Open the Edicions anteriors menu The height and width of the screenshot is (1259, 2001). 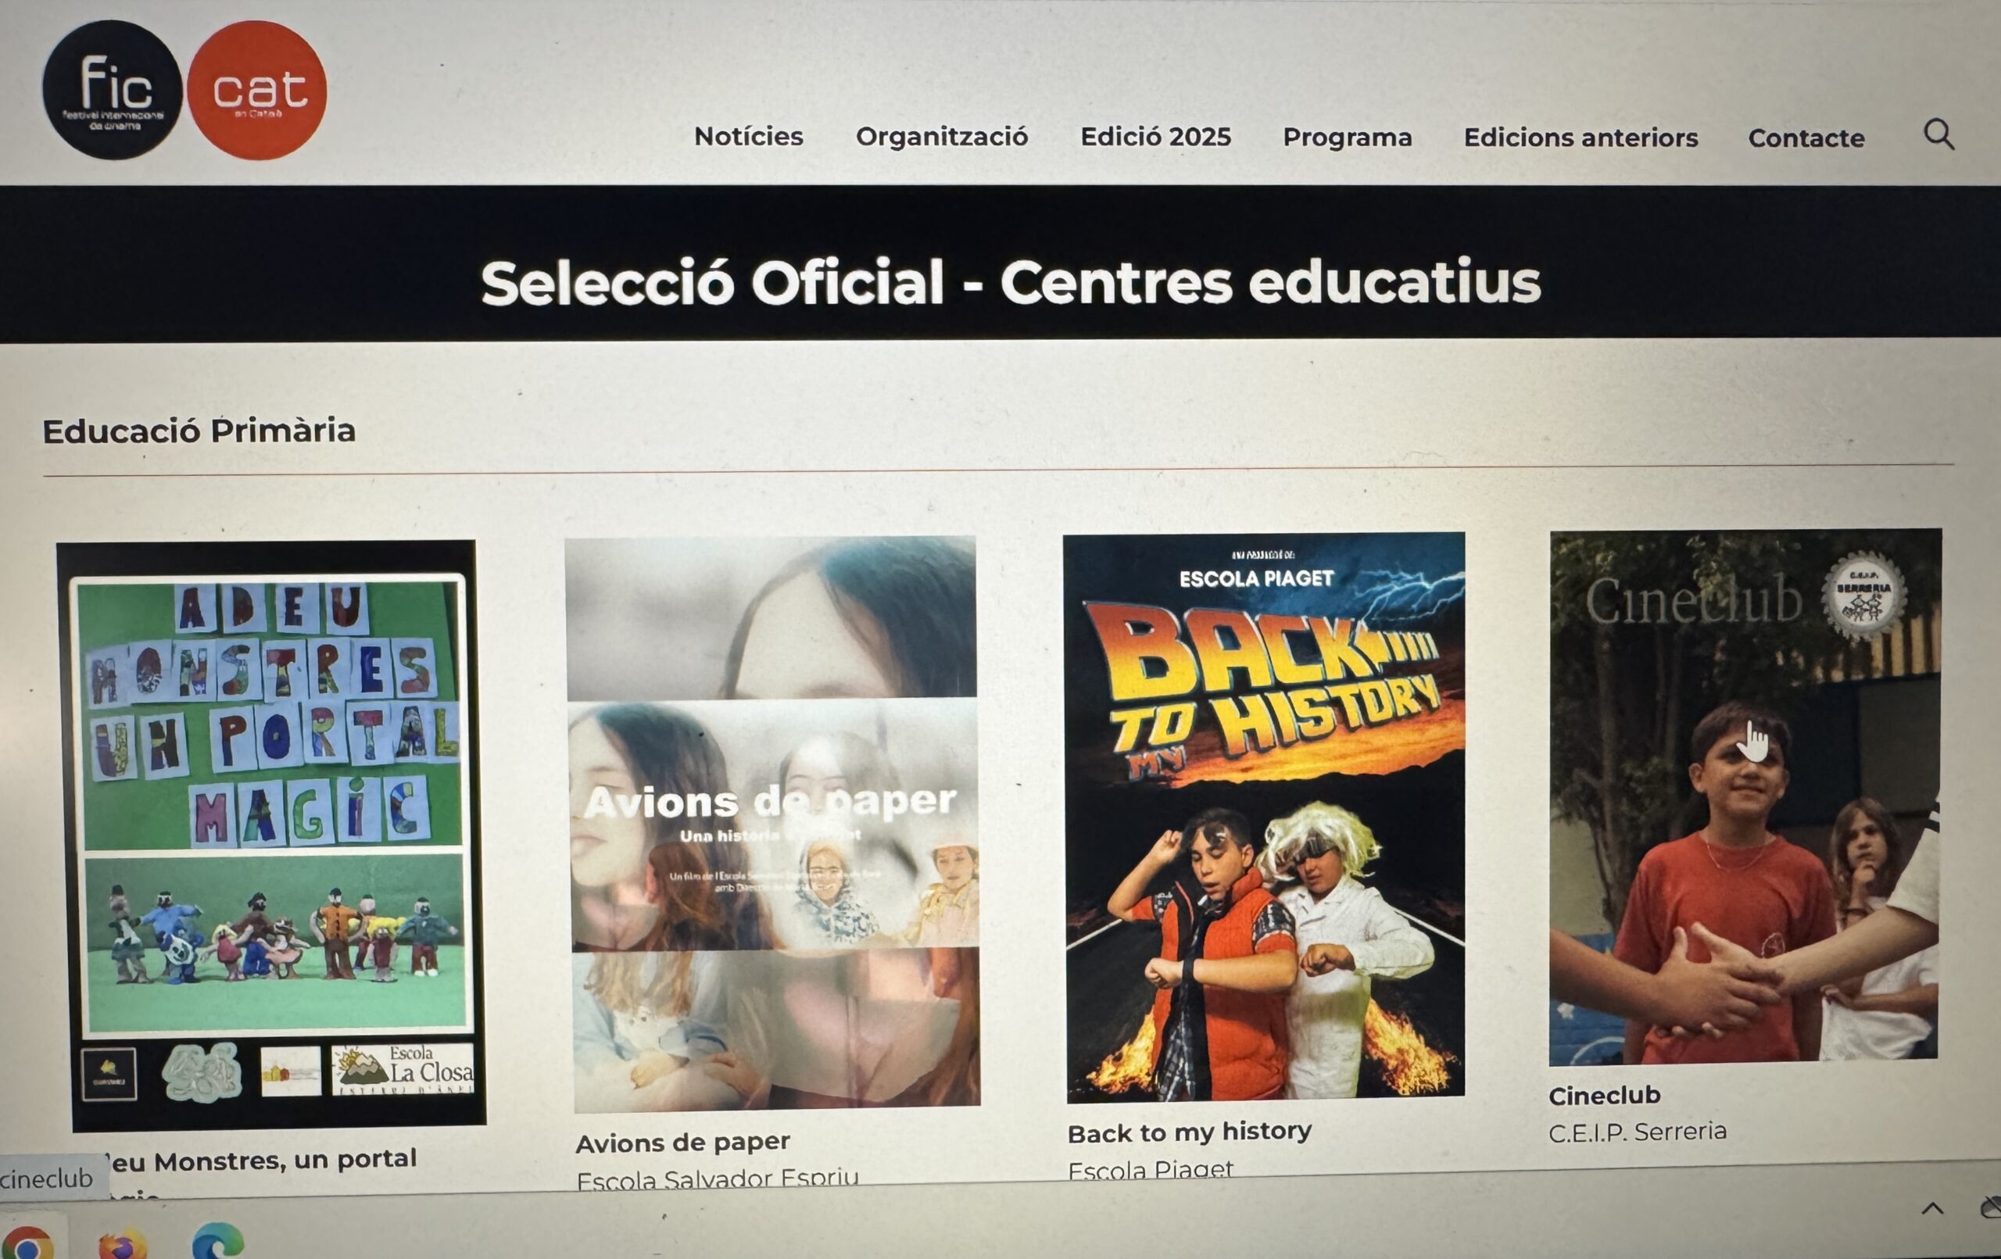pos(1580,138)
